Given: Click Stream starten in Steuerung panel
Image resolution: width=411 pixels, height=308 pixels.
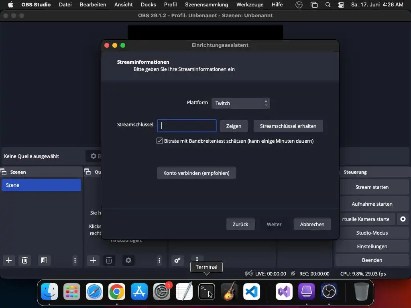Looking at the screenshot, I should pos(372,187).
